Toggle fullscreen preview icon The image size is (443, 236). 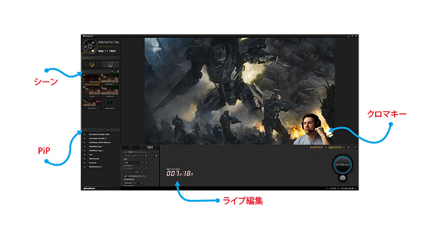356,147
